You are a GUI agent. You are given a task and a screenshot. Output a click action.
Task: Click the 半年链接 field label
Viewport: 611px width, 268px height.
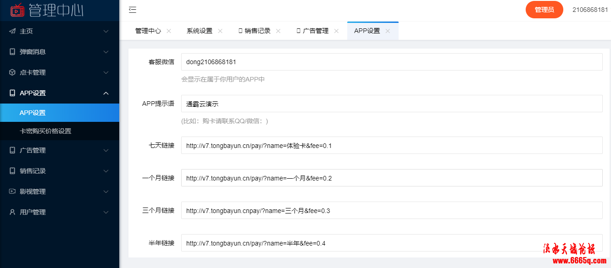click(161, 243)
